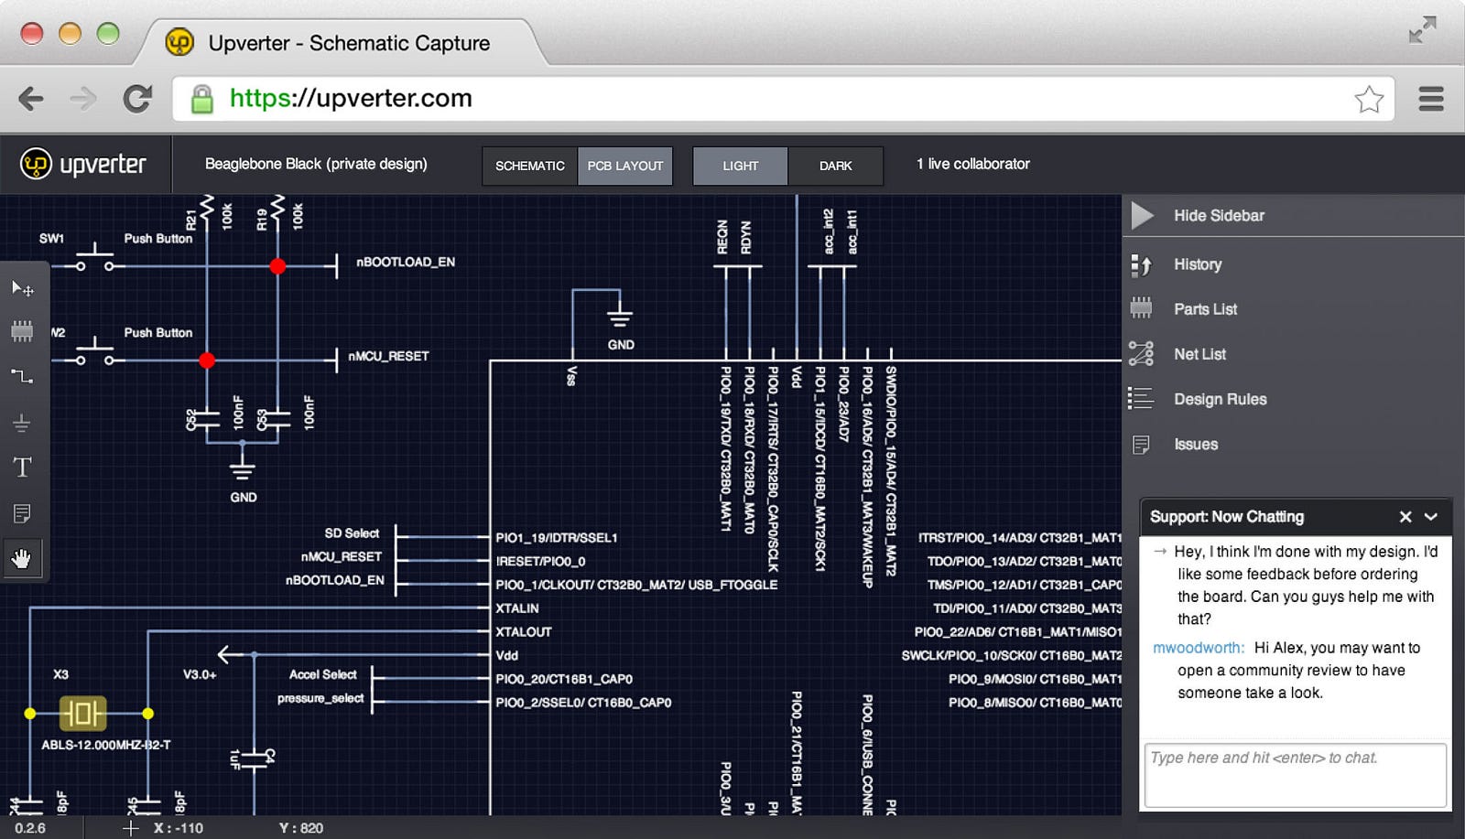Viewport: 1465px width, 839px height.
Task: Reload the page with refresh icon
Action: [137, 99]
